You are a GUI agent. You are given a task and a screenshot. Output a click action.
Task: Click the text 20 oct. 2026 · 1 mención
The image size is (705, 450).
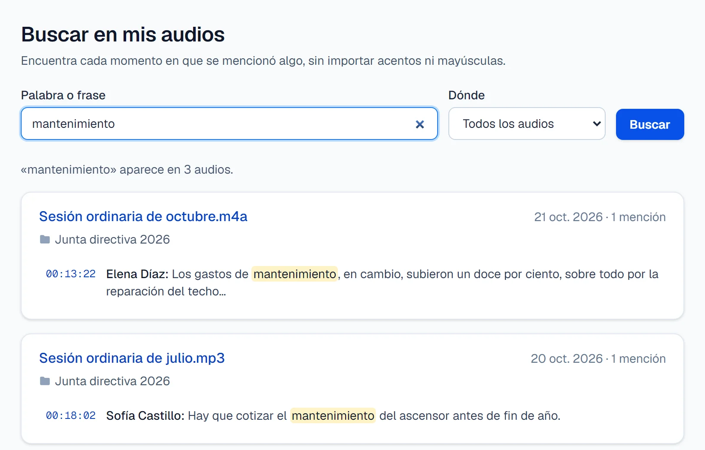click(598, 358)
